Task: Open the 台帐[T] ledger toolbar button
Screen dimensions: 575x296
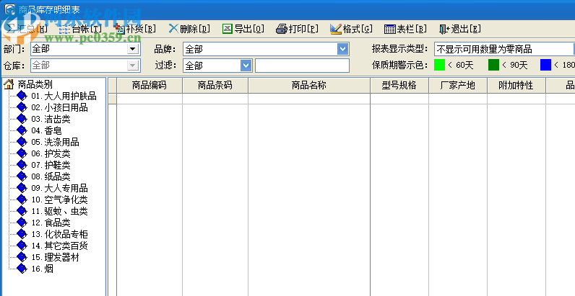Action: pyautogui.click(x=80, y=29)
